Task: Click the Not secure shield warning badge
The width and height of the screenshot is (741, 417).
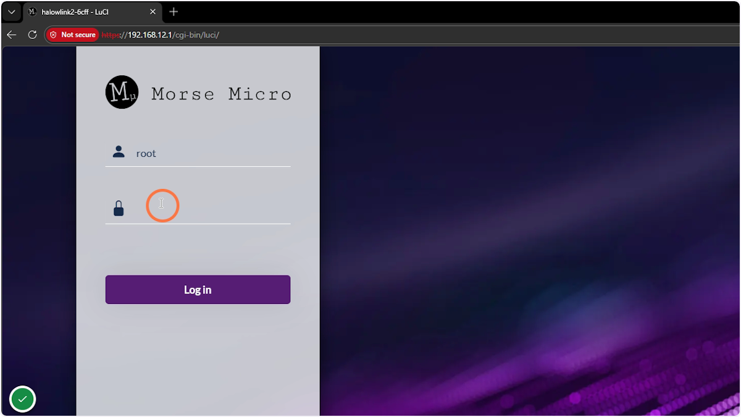Action: (x=72, y=35)
